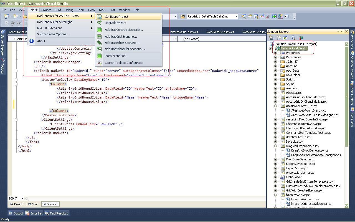
Task: Expand the Account folder node
Action: [276, 66]
